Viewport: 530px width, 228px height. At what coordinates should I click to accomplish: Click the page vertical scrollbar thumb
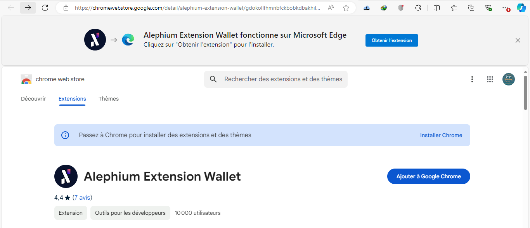click(526, 93)
